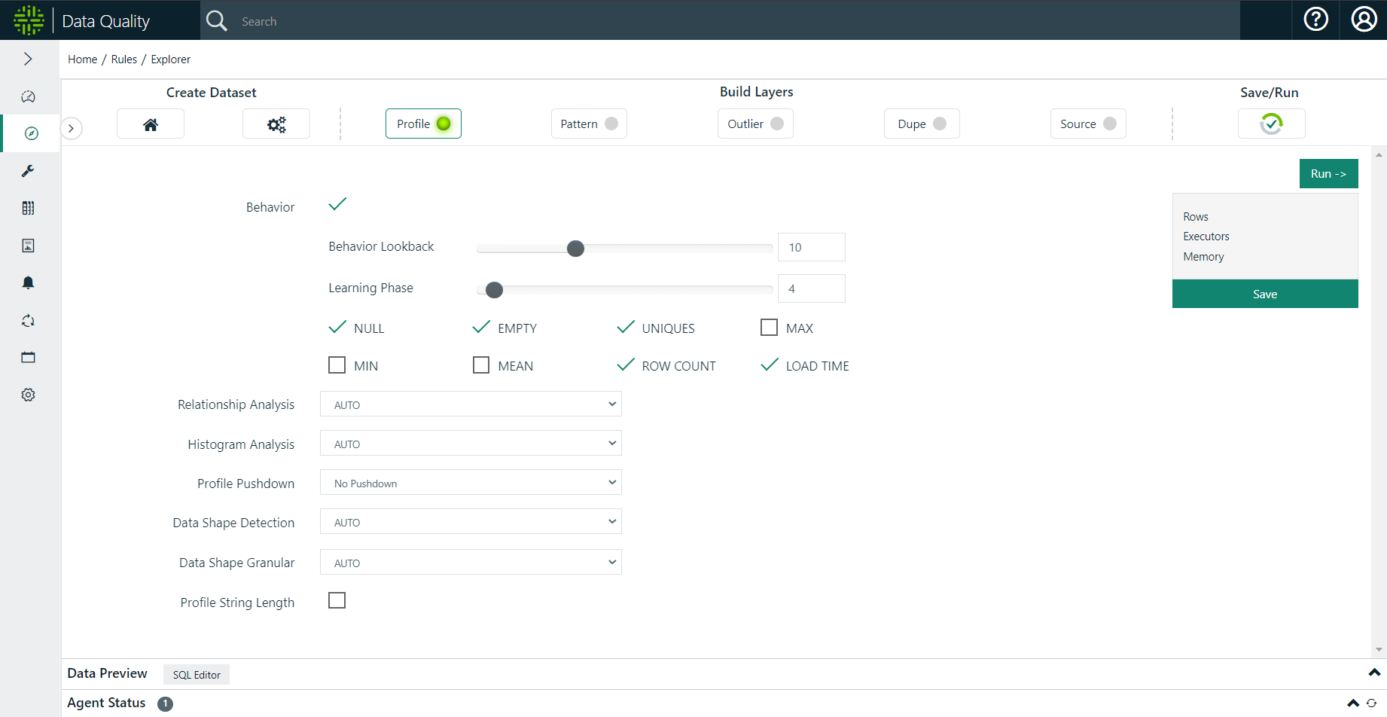Click the calendar icon in the sidebar
The width and height of the screenshot is (1387, 717).
click(x=28, y=356)
